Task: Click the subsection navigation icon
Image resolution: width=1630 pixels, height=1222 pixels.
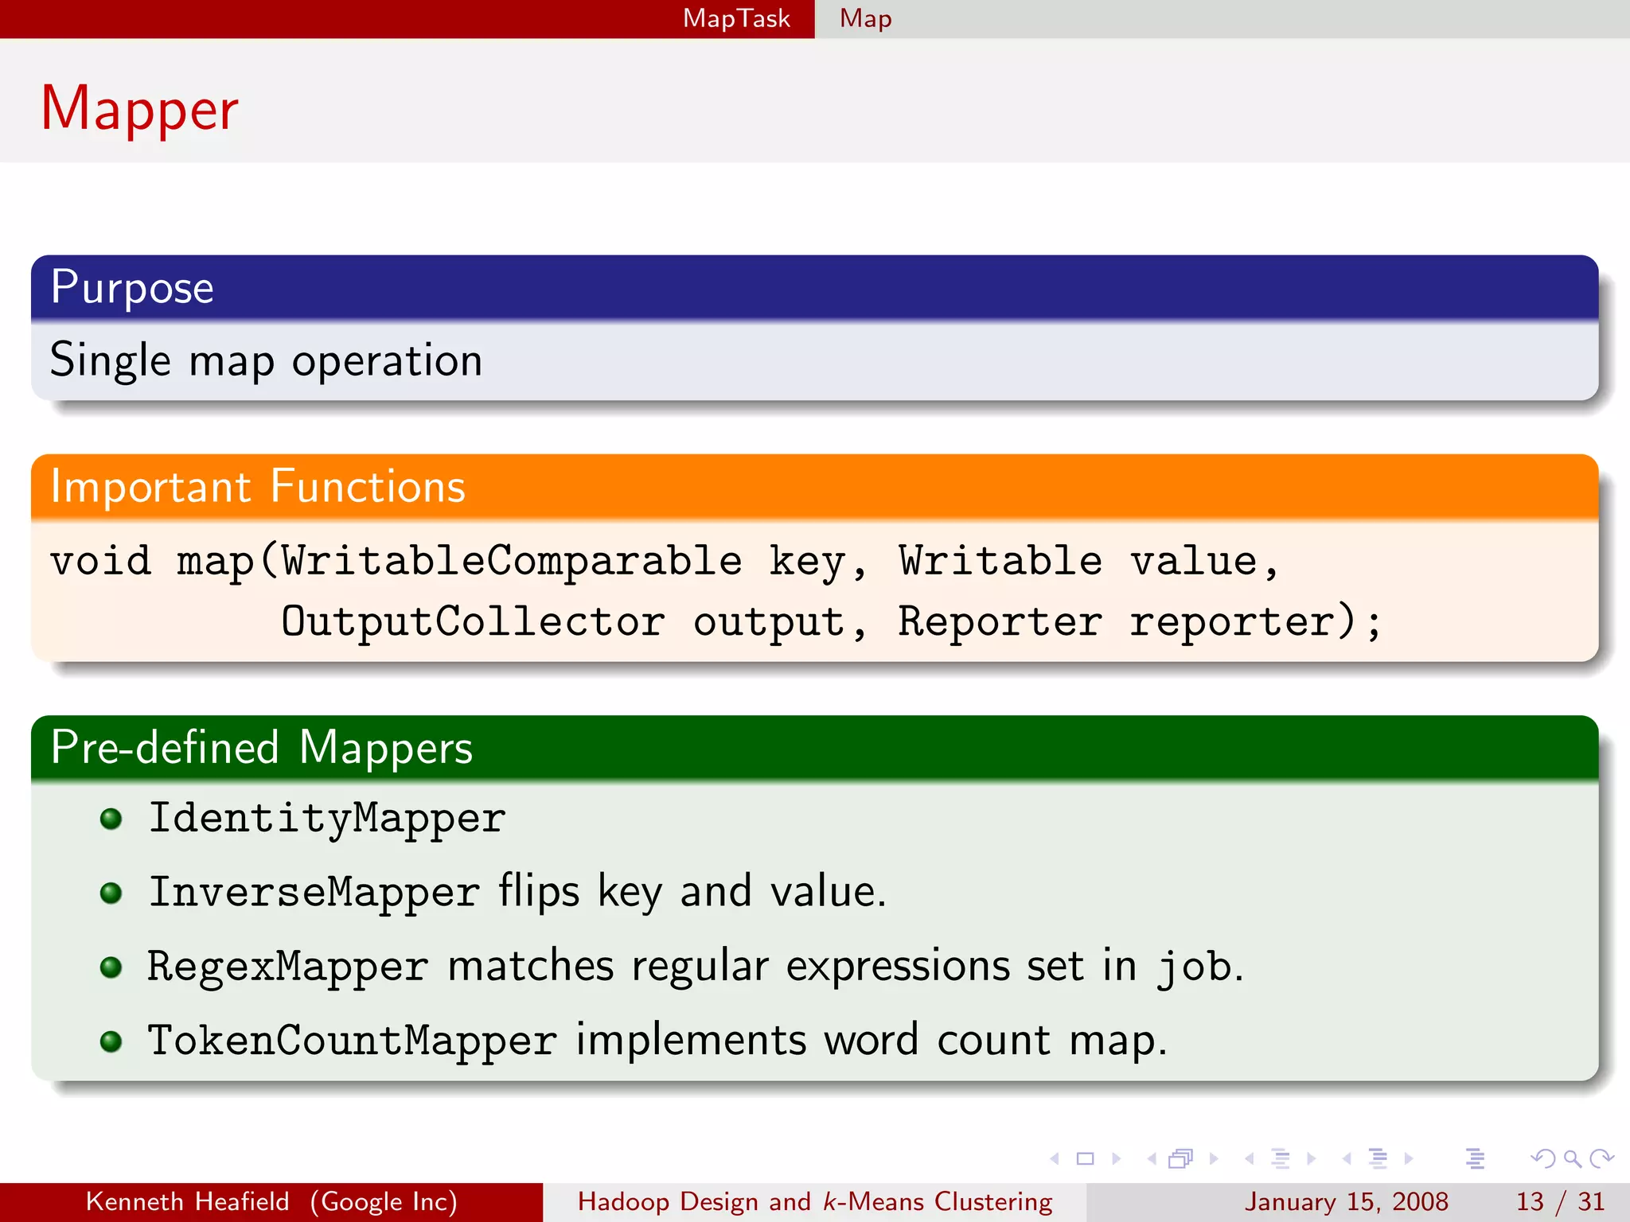Action: click(1281, 1158)
